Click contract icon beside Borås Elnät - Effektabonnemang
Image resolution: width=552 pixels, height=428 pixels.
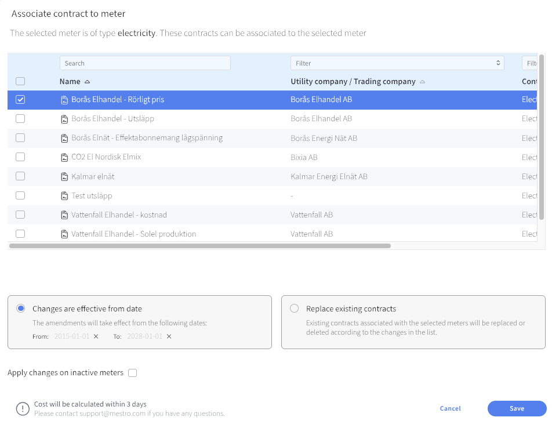pos(64,139)
